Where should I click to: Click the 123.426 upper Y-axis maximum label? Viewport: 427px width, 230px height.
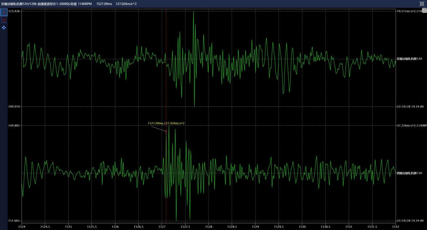click(x=14, y=11)
